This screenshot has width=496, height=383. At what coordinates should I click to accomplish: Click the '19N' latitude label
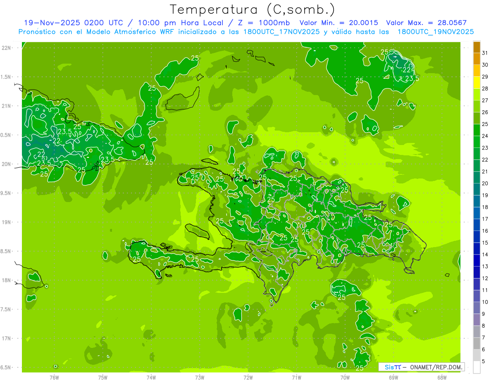click(x=7, y=222)
